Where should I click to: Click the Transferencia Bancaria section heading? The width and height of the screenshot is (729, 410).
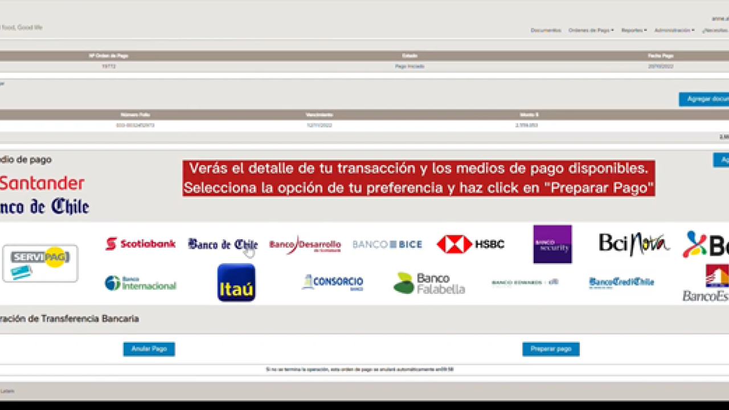(69, 319)
